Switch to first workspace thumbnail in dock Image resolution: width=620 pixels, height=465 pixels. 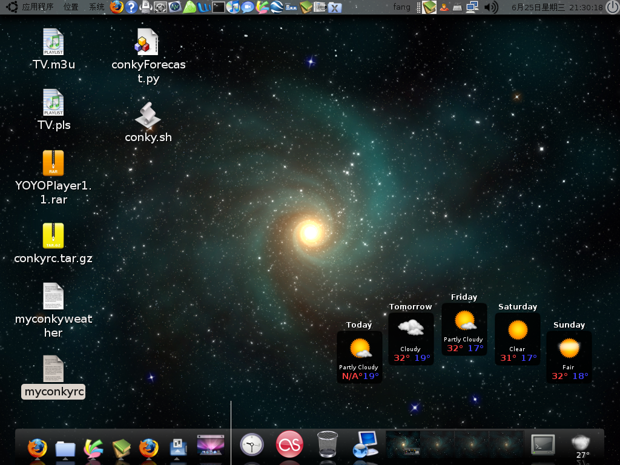[x=403, y=444]
